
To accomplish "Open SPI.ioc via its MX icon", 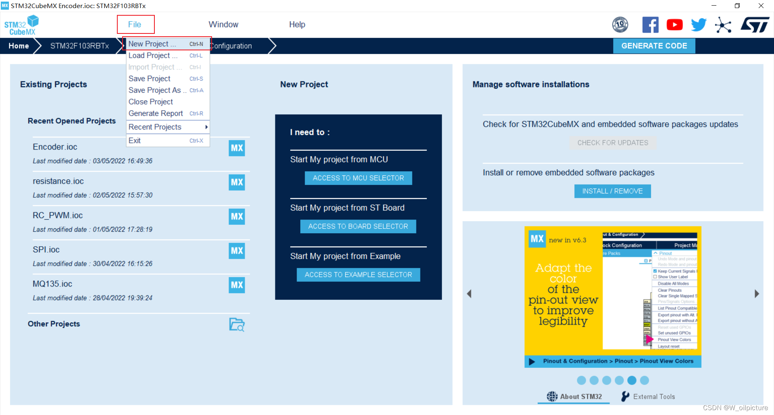I will point(237,251).
